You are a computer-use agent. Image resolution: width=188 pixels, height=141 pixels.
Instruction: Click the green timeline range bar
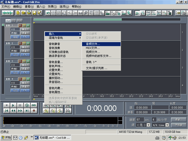[107, 20]
